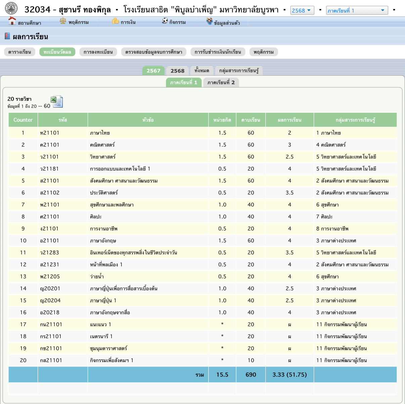
Task: Click the การรับชำระเงินนักเรียน button
Action: click(x=218, y=52)
